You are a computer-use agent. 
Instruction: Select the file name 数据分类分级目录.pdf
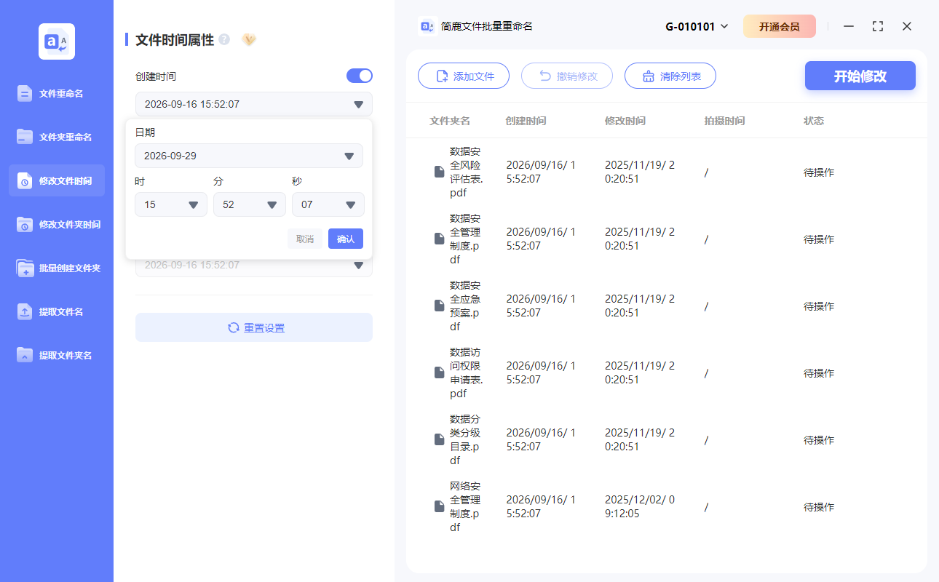pyautogui.click(x=465, y=440)
